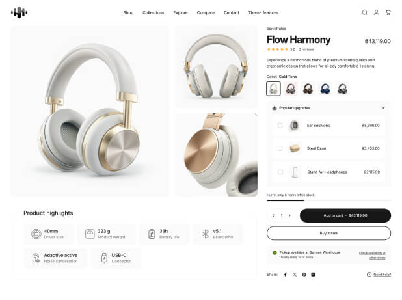
Task: Open the Theme features menu item
Action: (x=263, y=12)
